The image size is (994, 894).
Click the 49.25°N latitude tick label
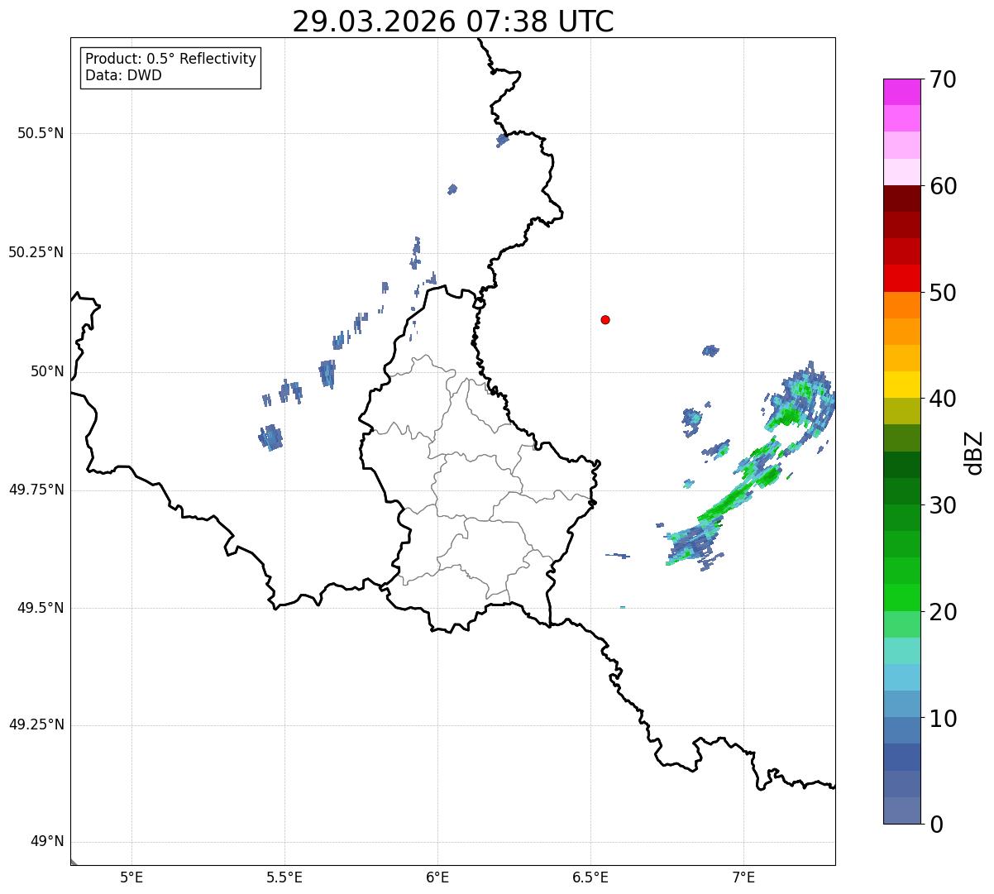click(36, 725)
